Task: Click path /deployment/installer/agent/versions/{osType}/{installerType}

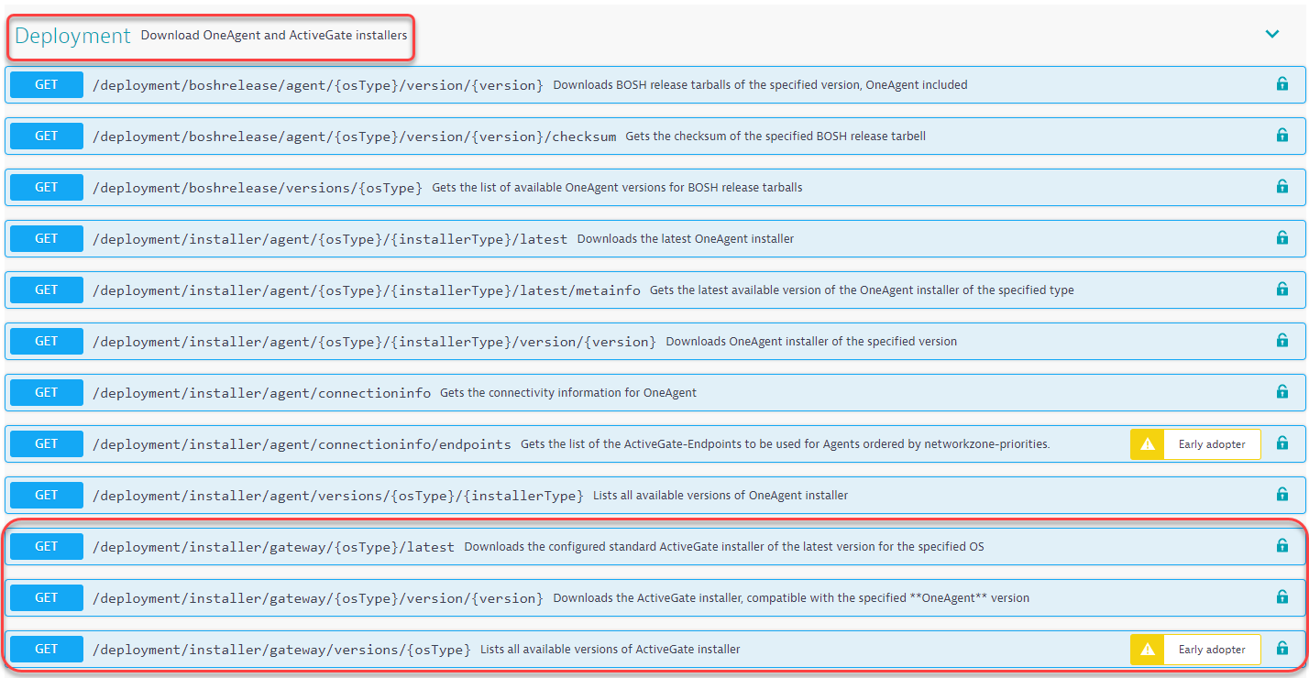Action: click(x=337, y=496)
